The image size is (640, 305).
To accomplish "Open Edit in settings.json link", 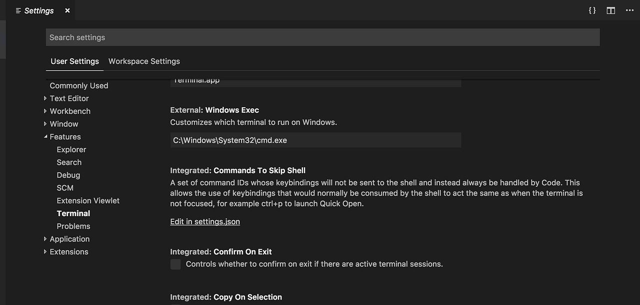I will coord(205,221).
